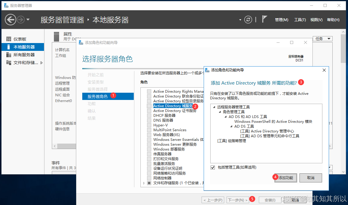Click Ethernet0 property in local server panel

point(64,101)
